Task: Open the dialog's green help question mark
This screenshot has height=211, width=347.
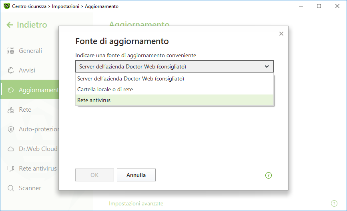Action: coord(269,175)
